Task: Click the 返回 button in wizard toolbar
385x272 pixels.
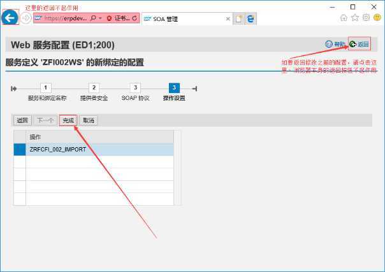Action: pos(22,120)
